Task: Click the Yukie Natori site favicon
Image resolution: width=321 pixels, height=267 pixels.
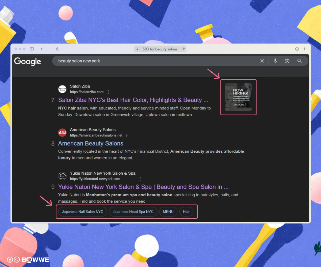Action: [62, 176]
